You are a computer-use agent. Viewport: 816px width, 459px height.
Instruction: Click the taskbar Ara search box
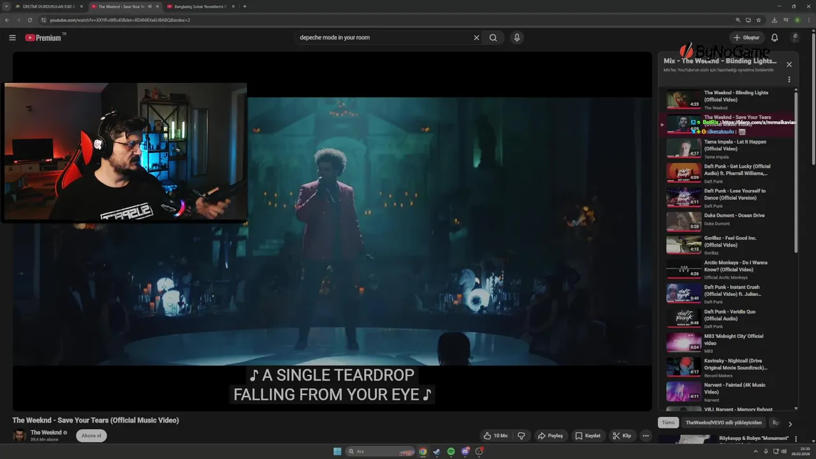pos(379,451)
